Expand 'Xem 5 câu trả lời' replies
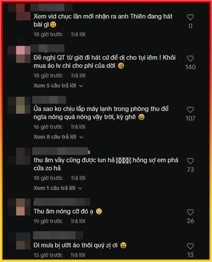The image size is (212, 262). tap(58, 86)
